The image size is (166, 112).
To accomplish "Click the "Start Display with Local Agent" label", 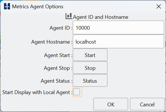I will [36, 92].
